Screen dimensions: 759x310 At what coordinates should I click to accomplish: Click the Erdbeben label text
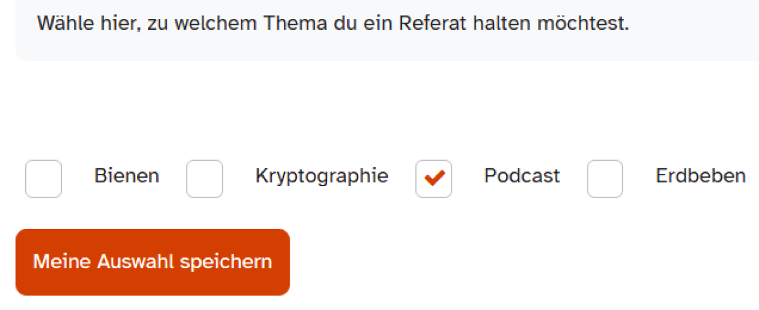point(701,176)
